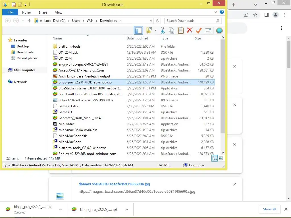
Task: Expand the arrow after Downloads in breadcrumb
Action: pyautogui.click(x=120, y=21)
